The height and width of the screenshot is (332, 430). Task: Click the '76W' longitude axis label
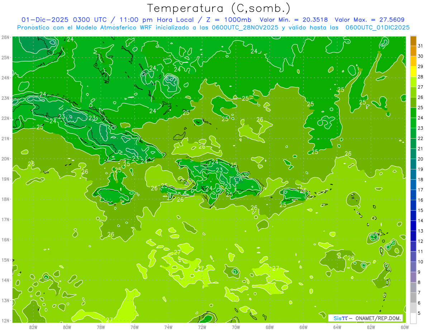[134, 327]
